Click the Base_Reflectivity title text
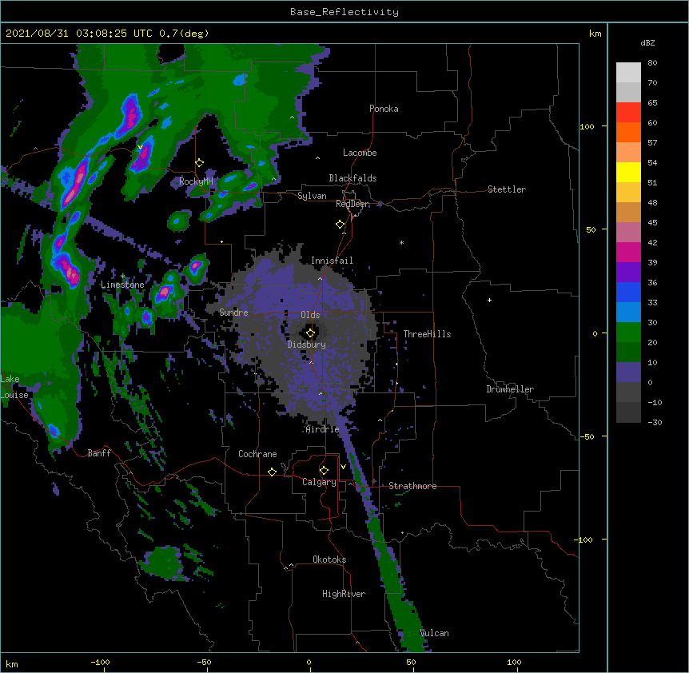The height and width of the screenshot is (673, 689). (x=344, y=12)
